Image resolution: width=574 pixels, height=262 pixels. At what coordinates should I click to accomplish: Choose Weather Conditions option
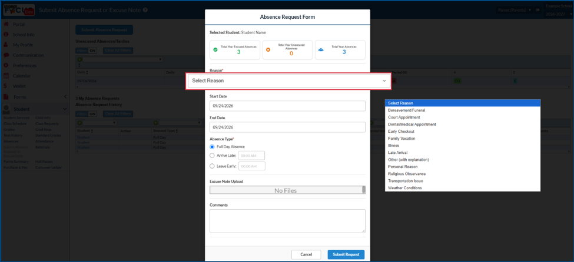click(x=463, y=188)
